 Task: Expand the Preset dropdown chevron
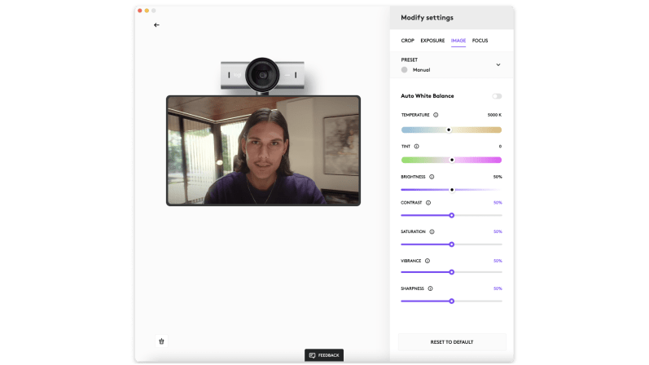click(498, 64)
